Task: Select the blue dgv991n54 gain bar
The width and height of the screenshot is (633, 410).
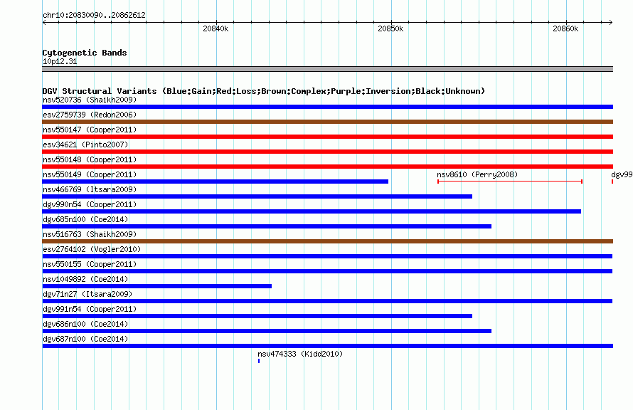Action: point(257,316)
